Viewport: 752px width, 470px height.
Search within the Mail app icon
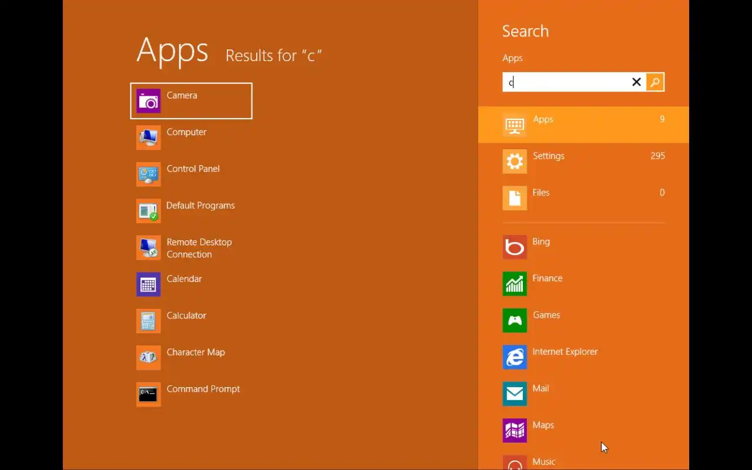pos(515,394)
